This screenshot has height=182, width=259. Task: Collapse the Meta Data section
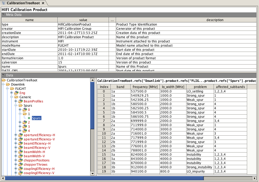3,14
